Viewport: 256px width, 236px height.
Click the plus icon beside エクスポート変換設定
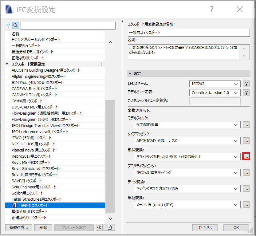pos(101,64)
